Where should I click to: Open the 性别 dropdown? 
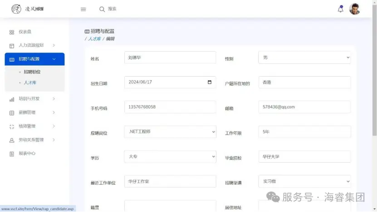[x=304, y=58]
